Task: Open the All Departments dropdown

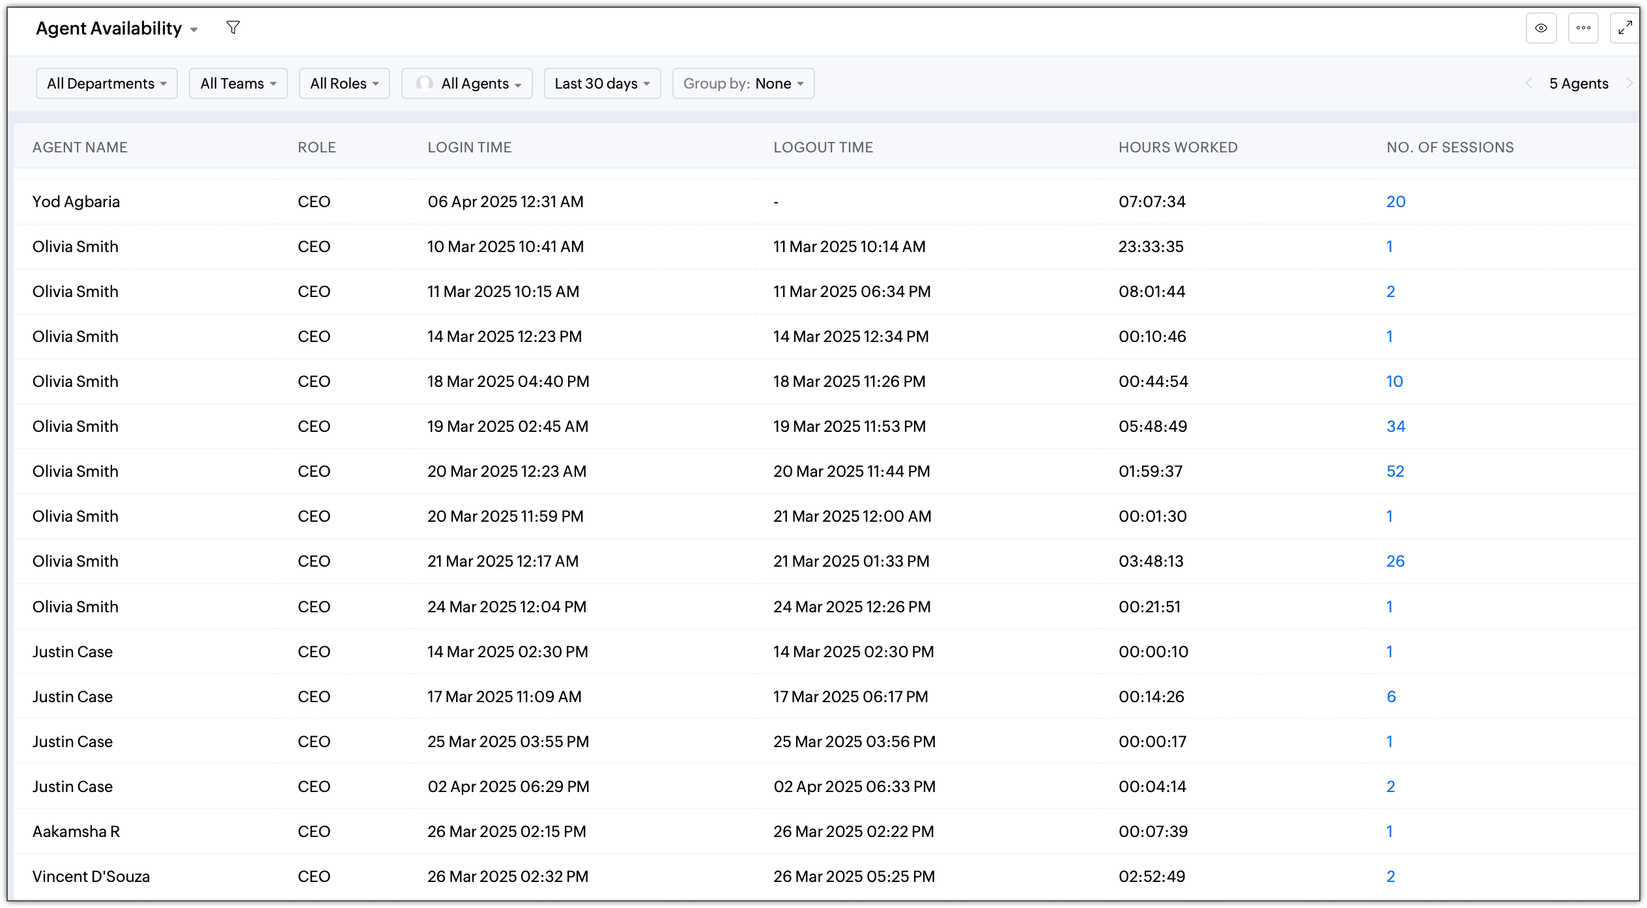Action: point(107,83)
